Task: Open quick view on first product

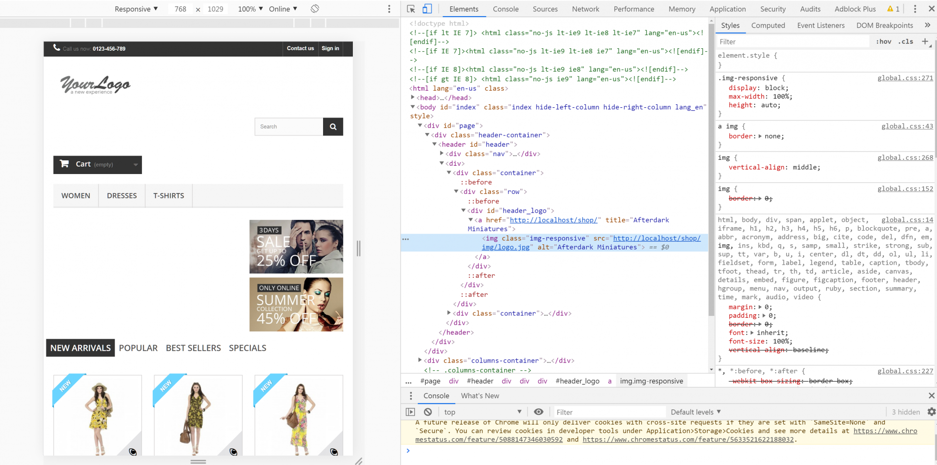Action: tap(133, 452)
